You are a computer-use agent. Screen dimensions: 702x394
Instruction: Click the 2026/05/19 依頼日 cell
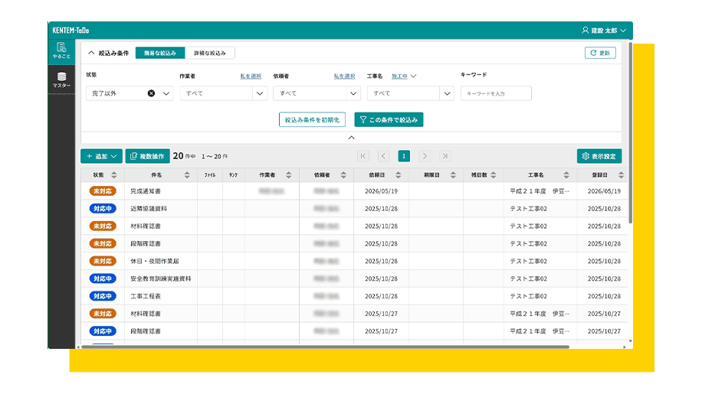point(381,191)
